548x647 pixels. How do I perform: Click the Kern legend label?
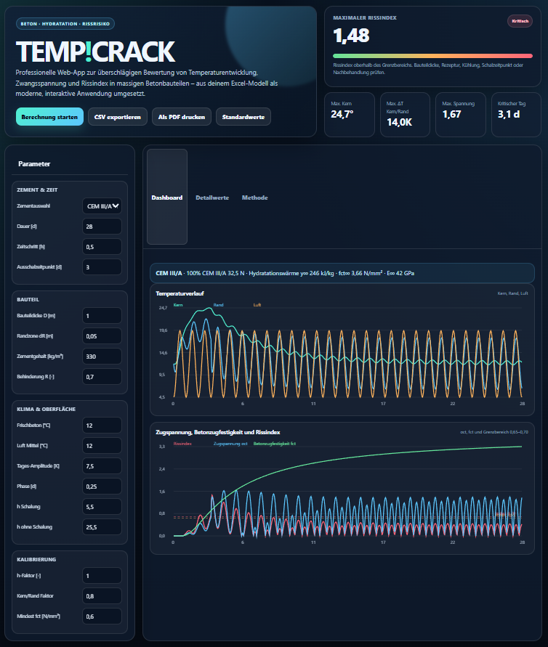pos(178,305)
